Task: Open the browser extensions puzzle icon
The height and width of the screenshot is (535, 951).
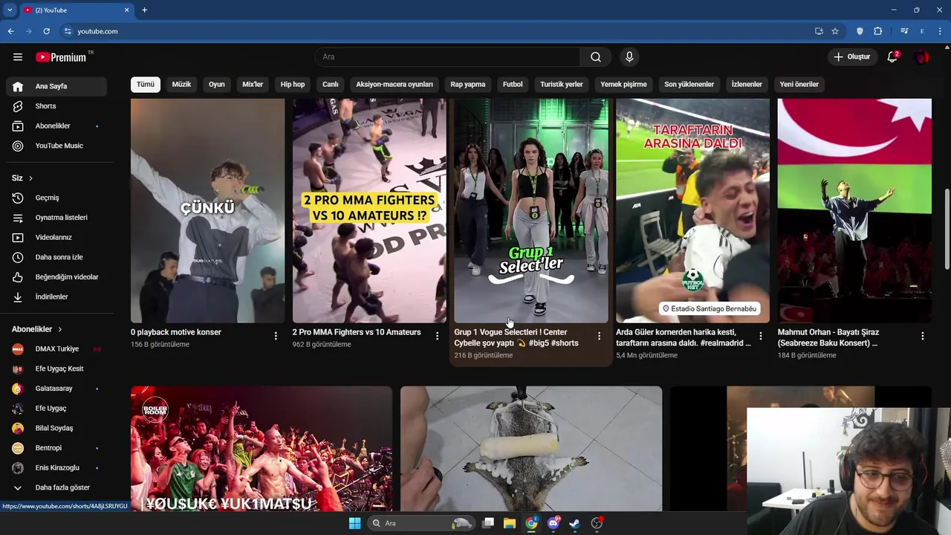Action: (x=877, y=31)
